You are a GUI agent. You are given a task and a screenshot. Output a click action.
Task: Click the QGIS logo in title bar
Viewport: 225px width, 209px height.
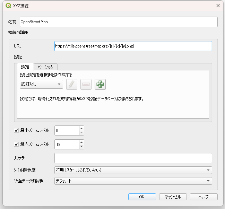coord(8,6)
